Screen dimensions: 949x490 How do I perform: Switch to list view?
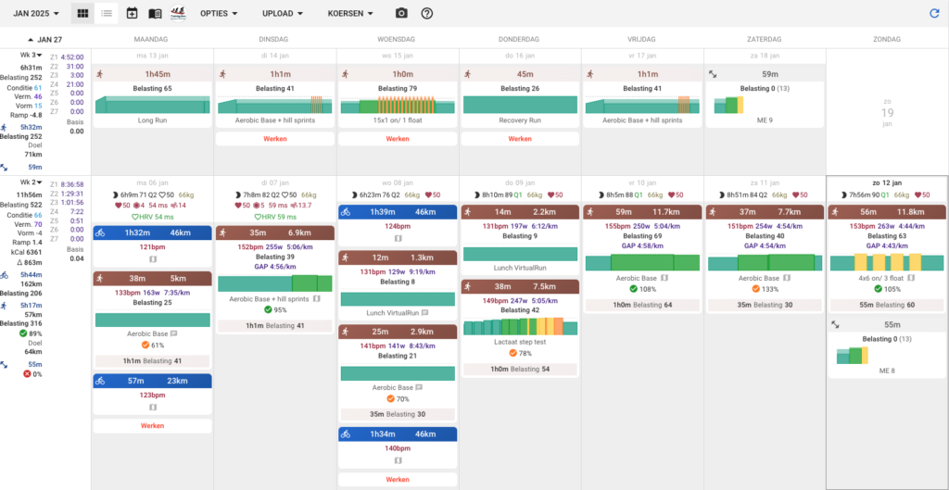tap(107, 14)
